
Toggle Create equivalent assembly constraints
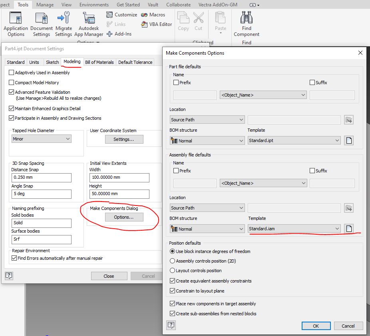(172, 281)
